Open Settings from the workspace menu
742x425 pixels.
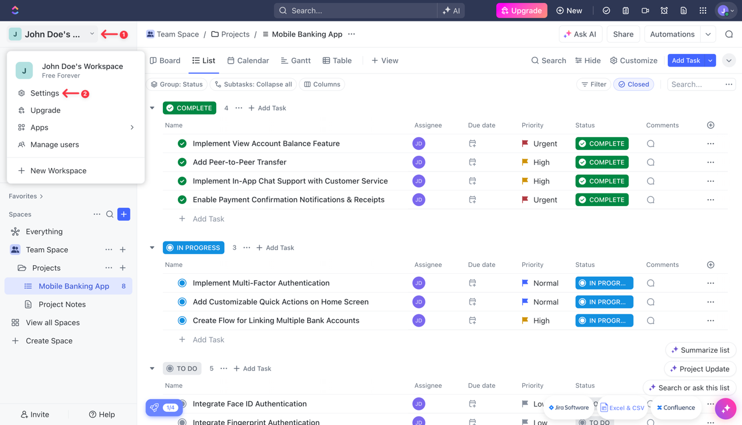click(43, 93)
